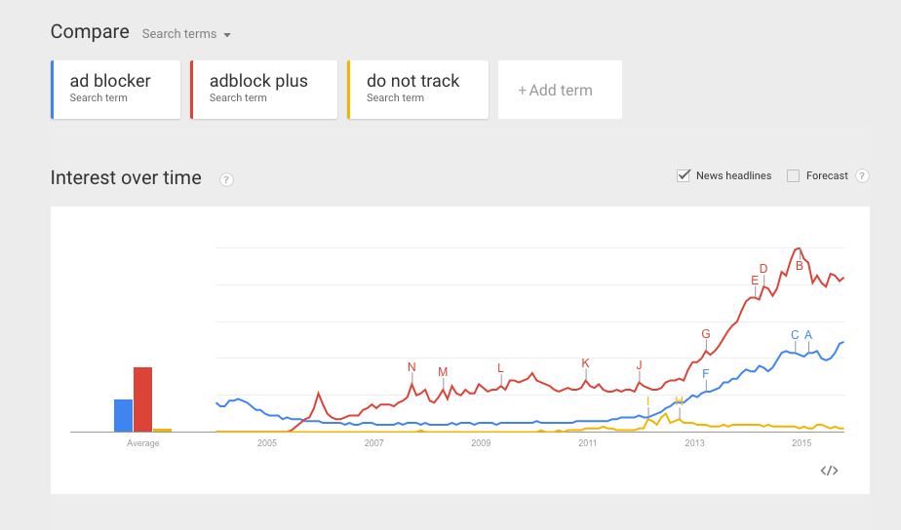Screen dimensions: 901x530
Task: Click headline marker F on blue line
Action: click(x=706, y=374)
